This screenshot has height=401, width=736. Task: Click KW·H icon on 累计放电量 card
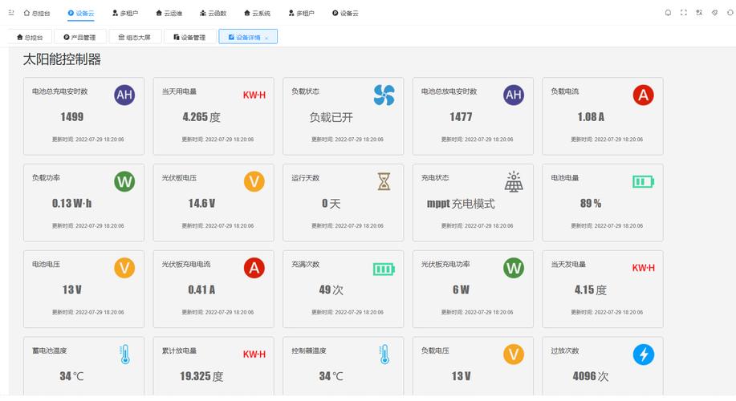[x=254, y=354]
